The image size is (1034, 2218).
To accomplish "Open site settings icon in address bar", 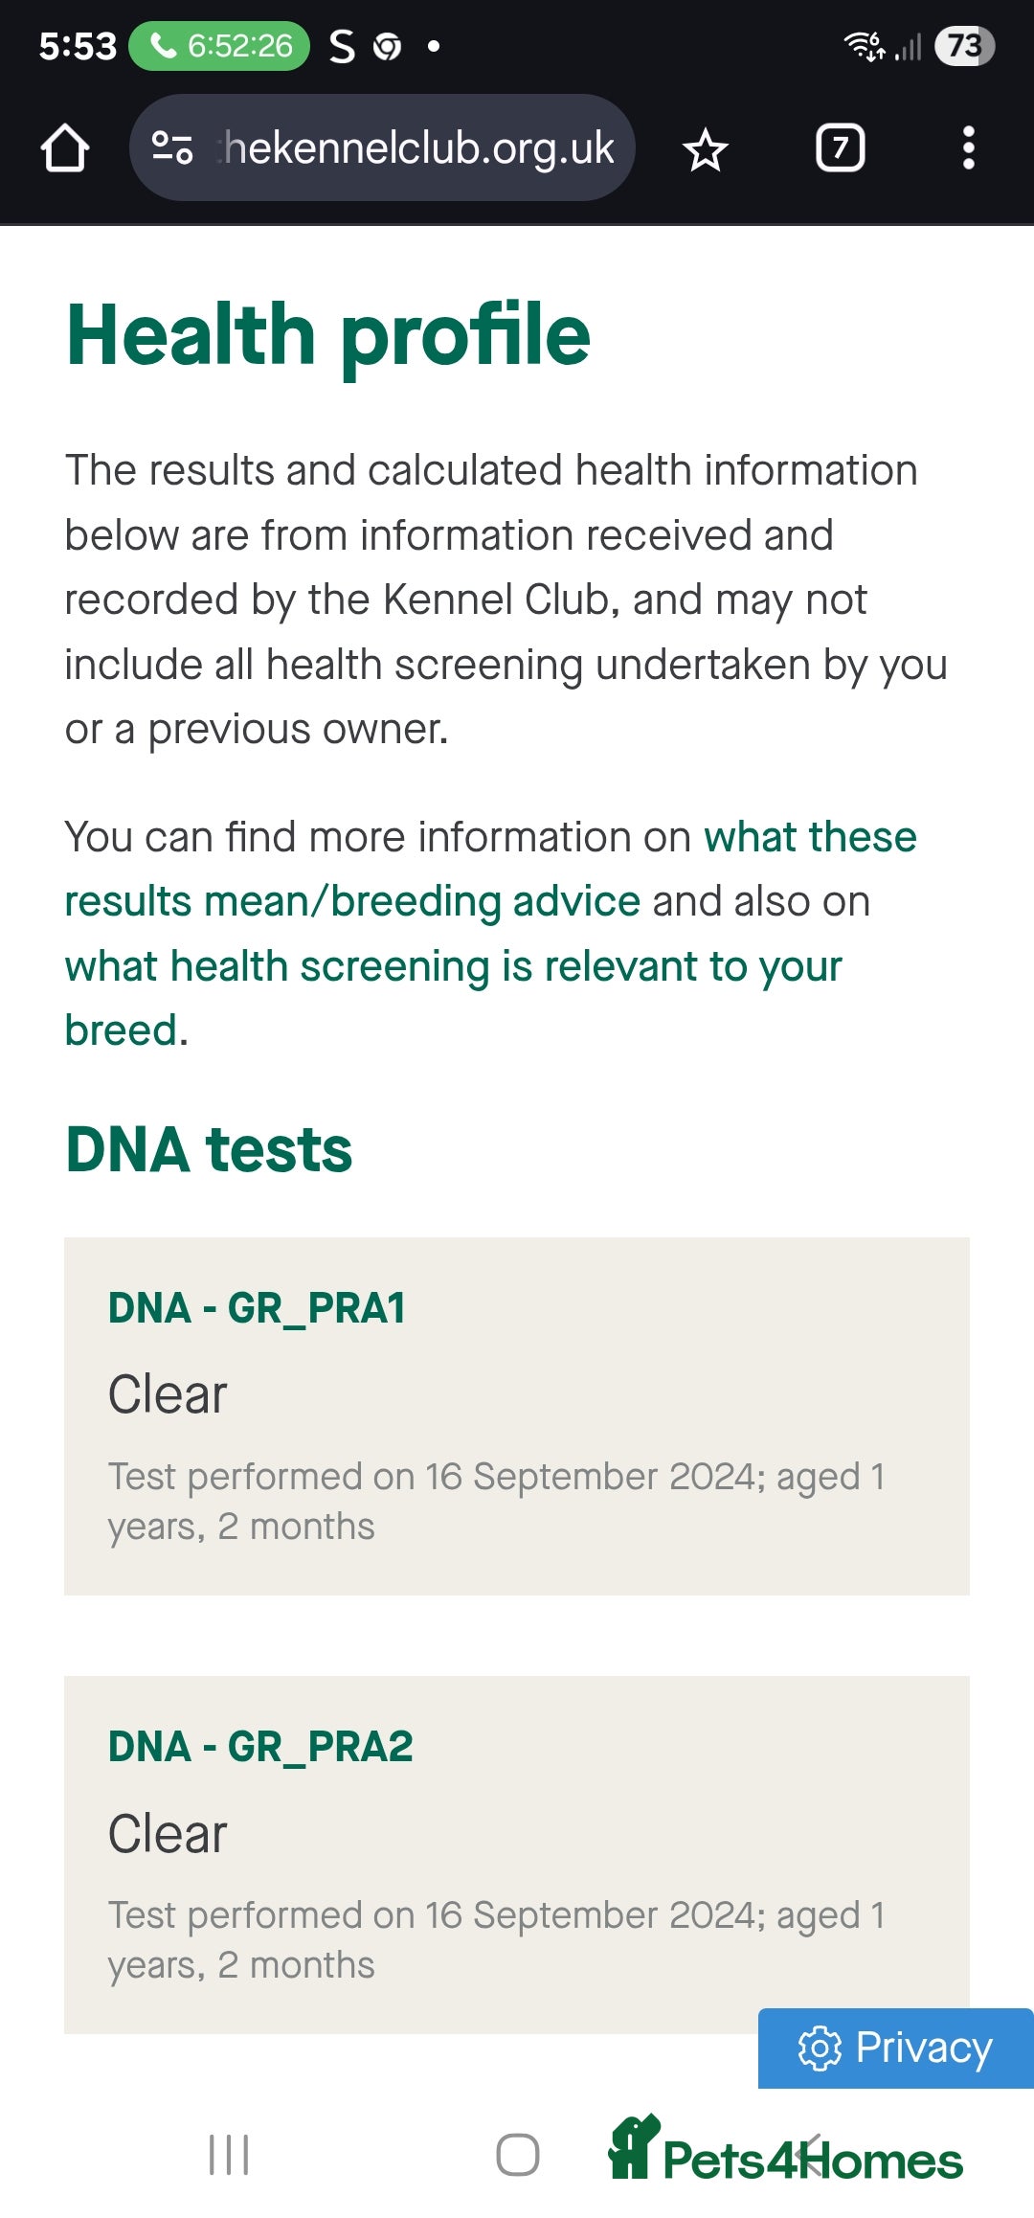I will [172, 148].
